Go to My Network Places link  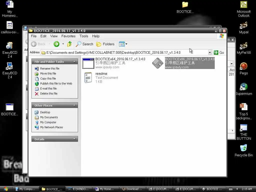[51, 127]
